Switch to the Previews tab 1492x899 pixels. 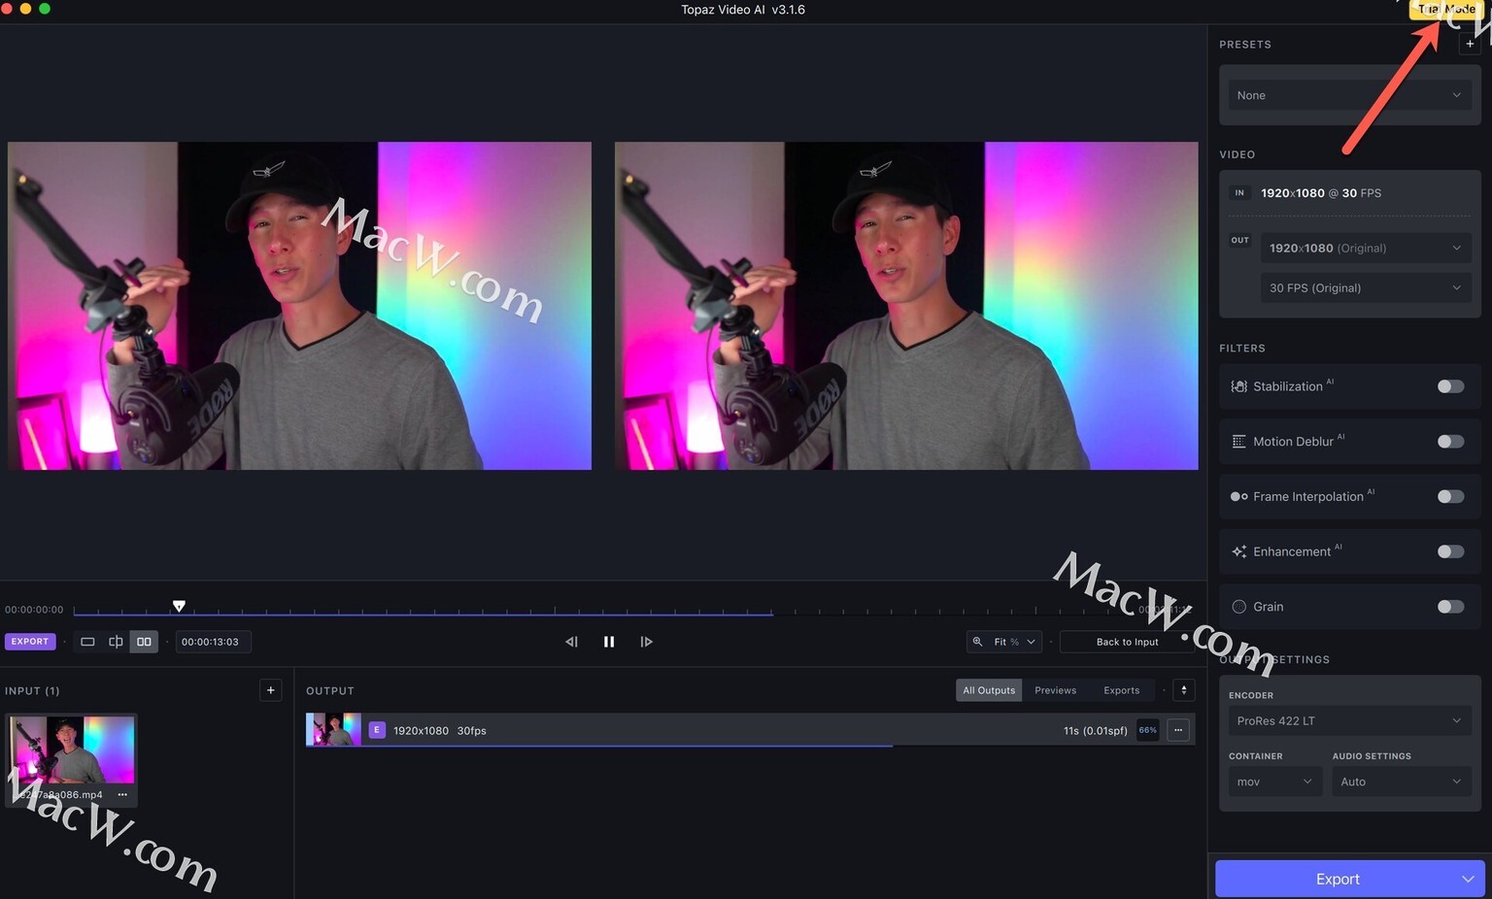1055,690
